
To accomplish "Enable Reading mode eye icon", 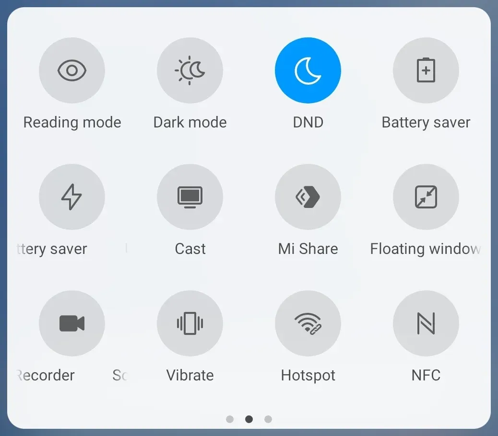I will click(72, 70).
